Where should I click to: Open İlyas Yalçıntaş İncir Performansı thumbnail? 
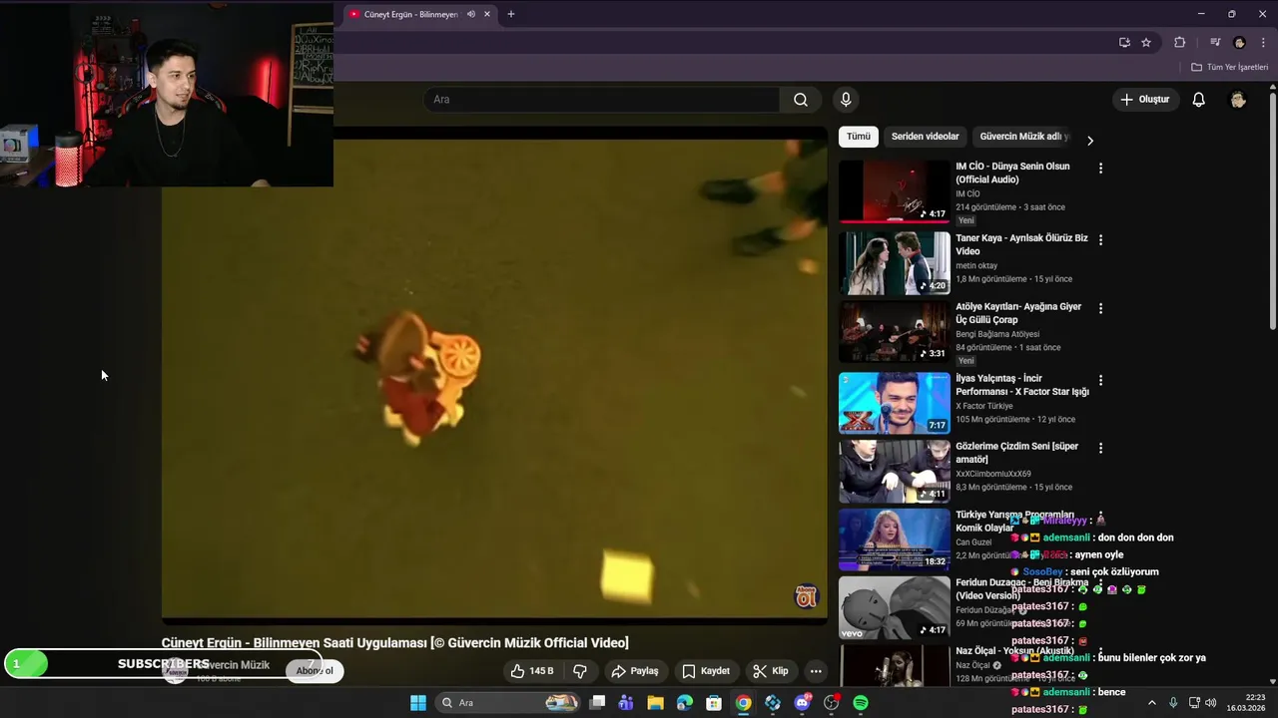(x=895, y=404)
